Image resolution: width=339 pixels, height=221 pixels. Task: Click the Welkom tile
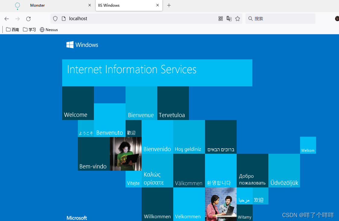(x=308, y=145)
